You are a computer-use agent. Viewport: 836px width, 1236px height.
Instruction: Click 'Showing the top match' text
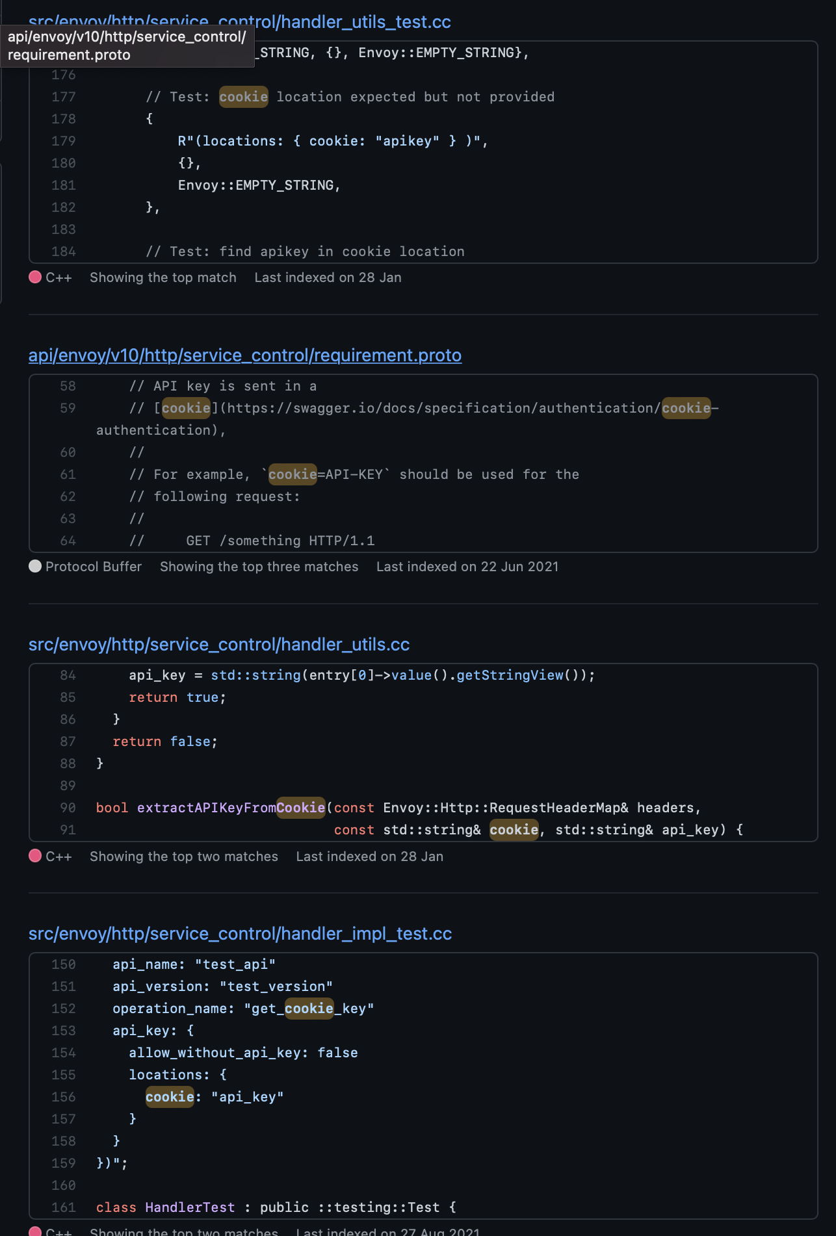tap(163, 277)
